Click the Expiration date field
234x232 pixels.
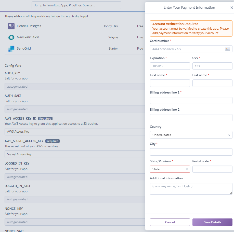tap(170, 66)
